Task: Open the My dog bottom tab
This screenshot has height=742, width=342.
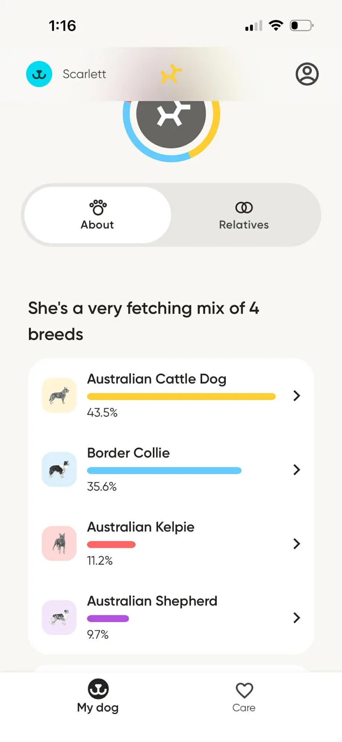Action: click(x=98, y=696)
